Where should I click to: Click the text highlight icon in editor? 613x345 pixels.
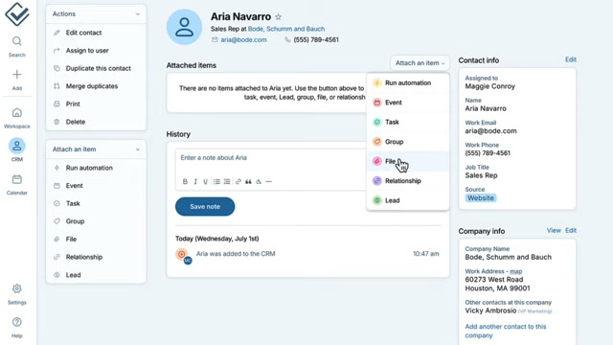(x=259, y=181)
